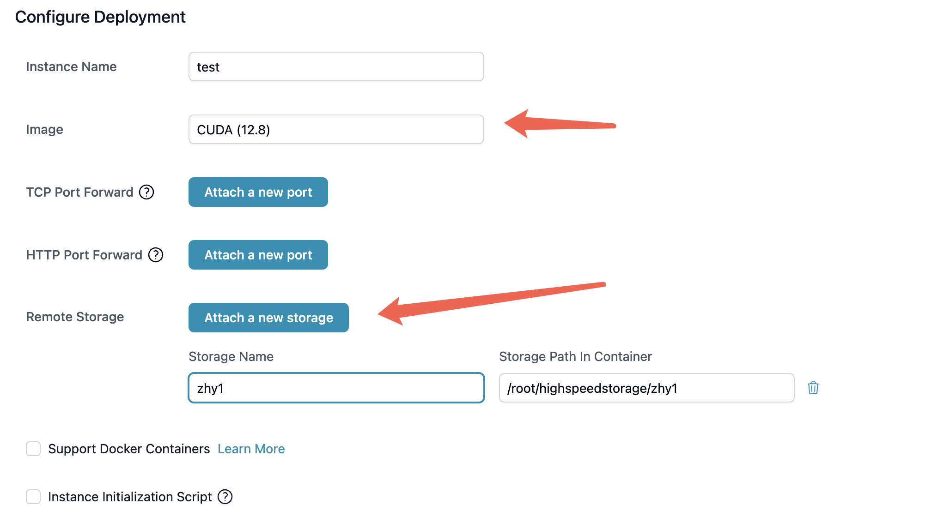This screenshot has height=529, width=950.
Task: Click the HTTP Port Forward help icon
Action: (x=156, y=255)
